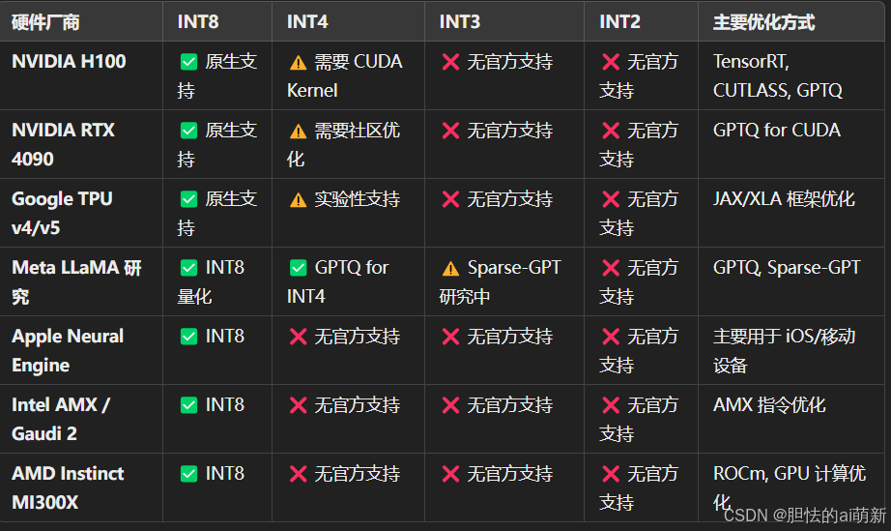
Task: Click green check in Google TPU INT8 cell
Action: coord(188,199)
